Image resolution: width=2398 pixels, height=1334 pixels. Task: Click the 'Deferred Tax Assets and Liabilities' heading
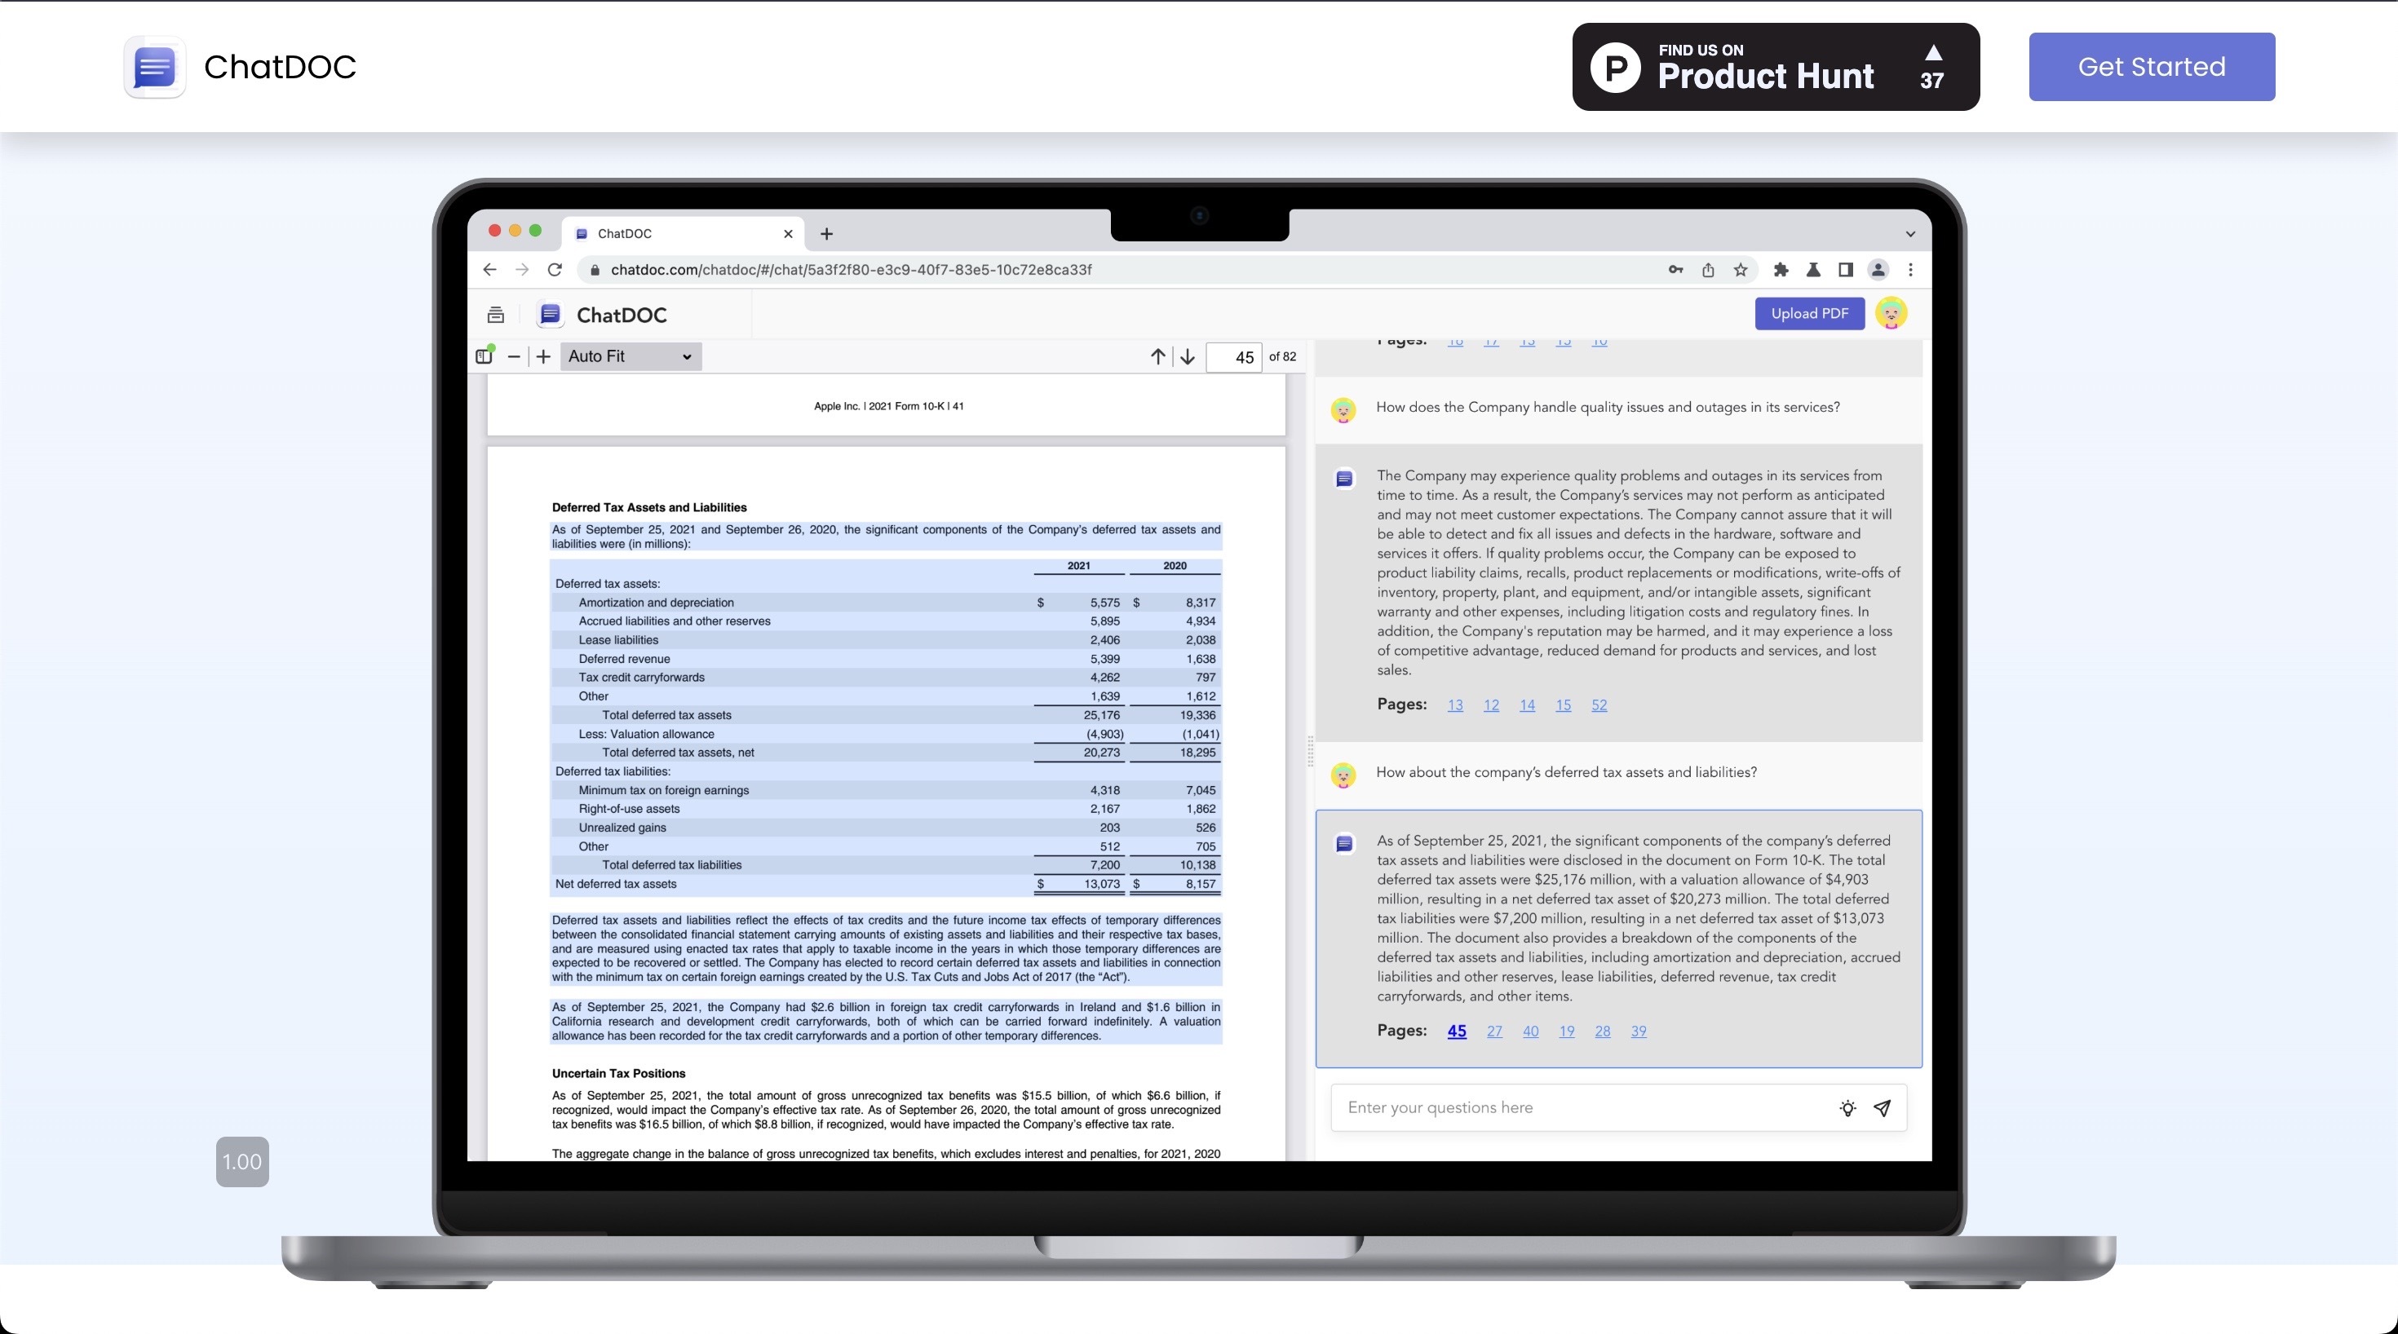pyautogui.click(x=648, y=507)
